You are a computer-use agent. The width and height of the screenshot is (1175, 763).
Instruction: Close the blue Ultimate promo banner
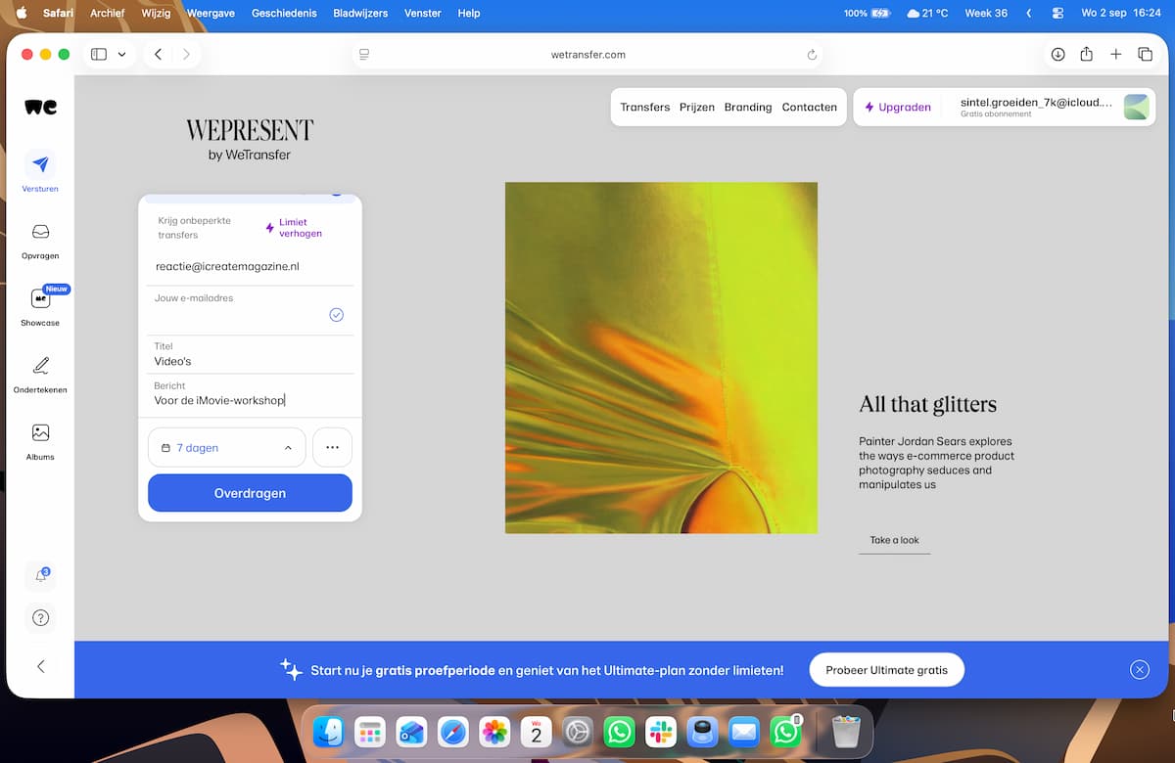1139,670
